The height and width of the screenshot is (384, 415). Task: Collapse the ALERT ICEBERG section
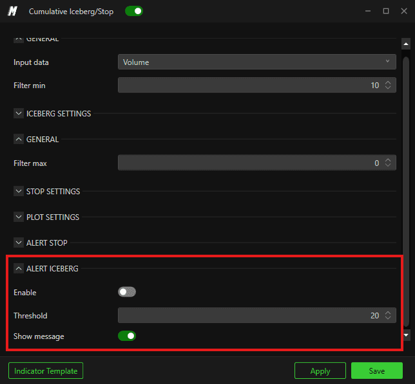[19, 269]
